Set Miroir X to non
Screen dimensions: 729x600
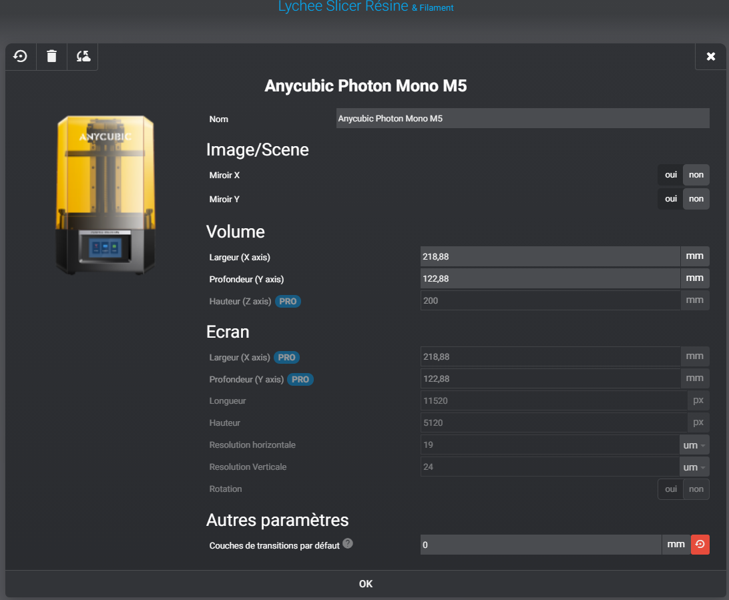696,175
